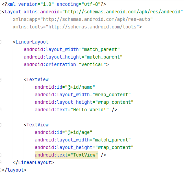Click the xml version="1.0" declaration text
The image size is (184, 174).
click(x=31, y=4)
